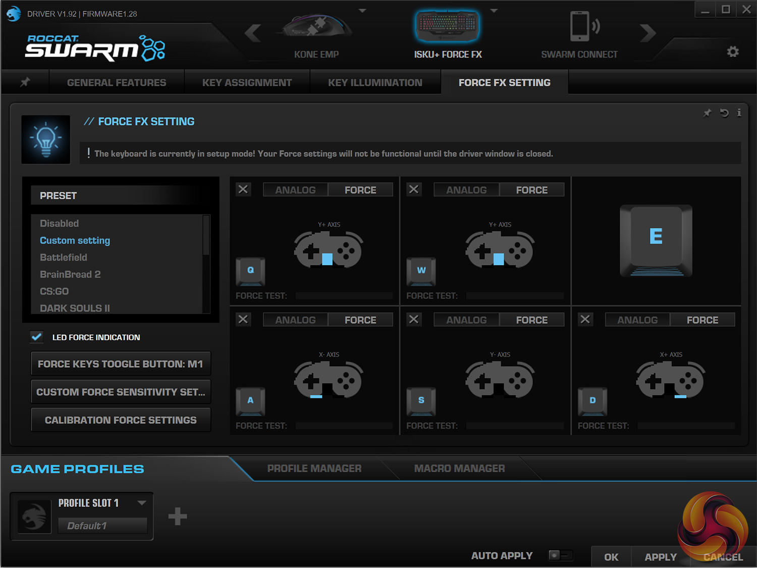
Task: Go to next device with right arrow
Action: 647,33
